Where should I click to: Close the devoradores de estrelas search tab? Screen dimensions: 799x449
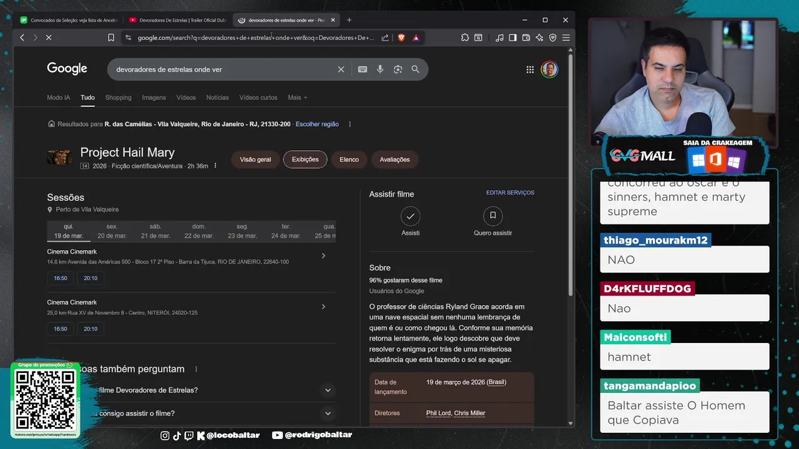[x=333, y=20]
